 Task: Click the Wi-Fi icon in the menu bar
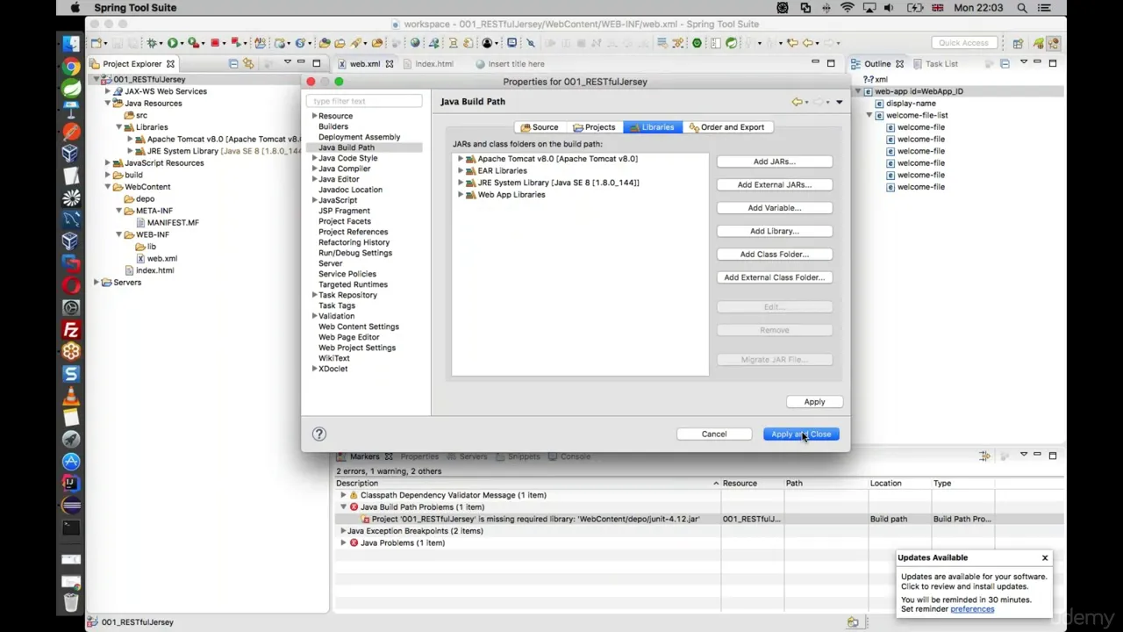[x=848, y=8]
